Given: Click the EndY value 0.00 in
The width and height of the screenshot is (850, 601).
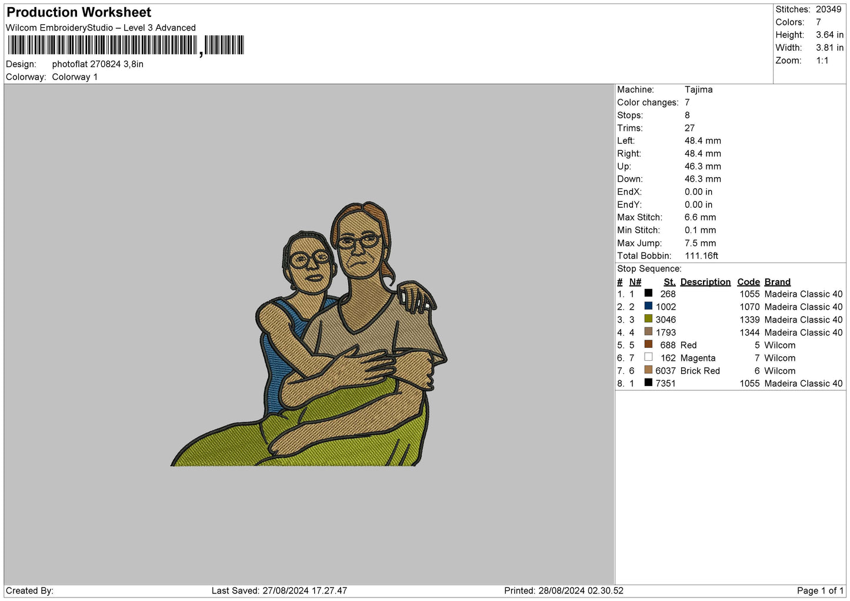Looking at the screenshot, I should (698, 205).
